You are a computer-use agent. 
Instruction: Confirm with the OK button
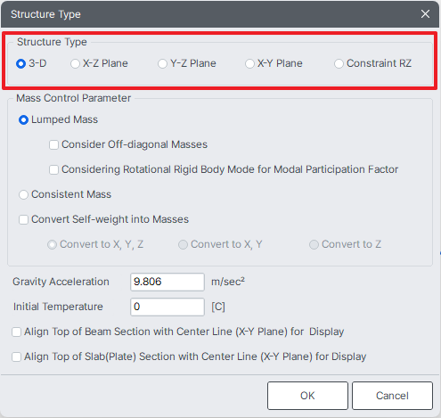(x=307, y=396)
